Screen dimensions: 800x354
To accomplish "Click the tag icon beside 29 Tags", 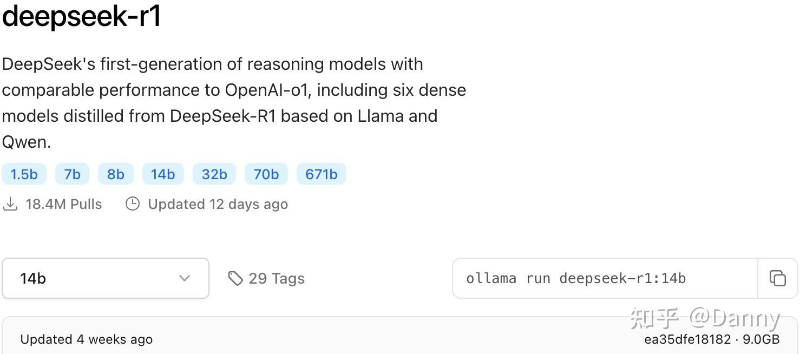I will click(x=235, y=278).
